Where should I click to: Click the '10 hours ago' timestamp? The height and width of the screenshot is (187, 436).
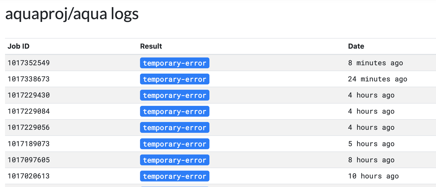pyautogui.click(x=373, y=176)
